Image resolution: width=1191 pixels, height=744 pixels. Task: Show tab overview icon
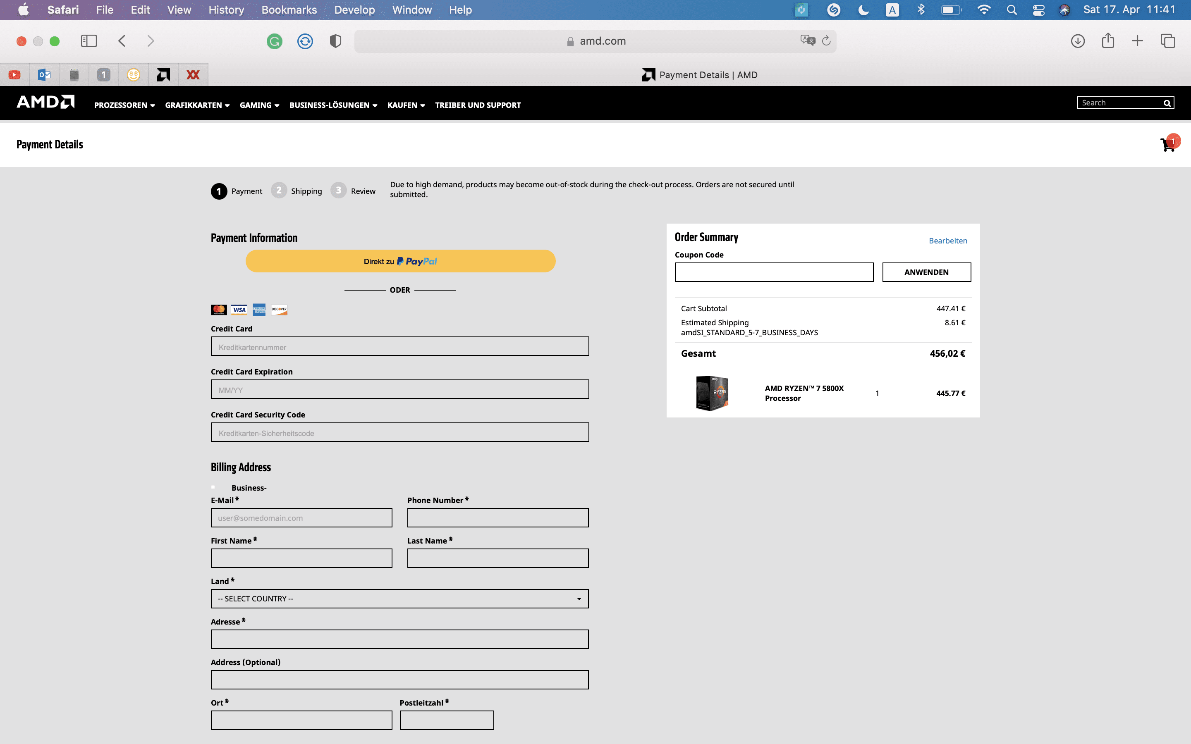click(1168, 41)
